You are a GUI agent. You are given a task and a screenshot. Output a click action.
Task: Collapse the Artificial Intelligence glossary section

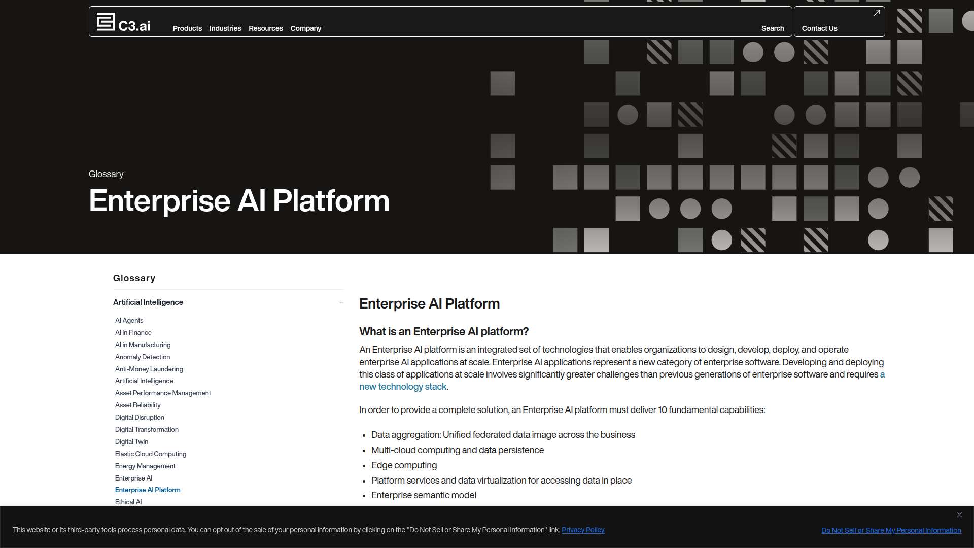pos(341,303)
